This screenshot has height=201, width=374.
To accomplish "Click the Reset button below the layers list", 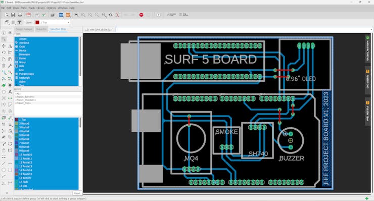I will (x=77, y=193).
